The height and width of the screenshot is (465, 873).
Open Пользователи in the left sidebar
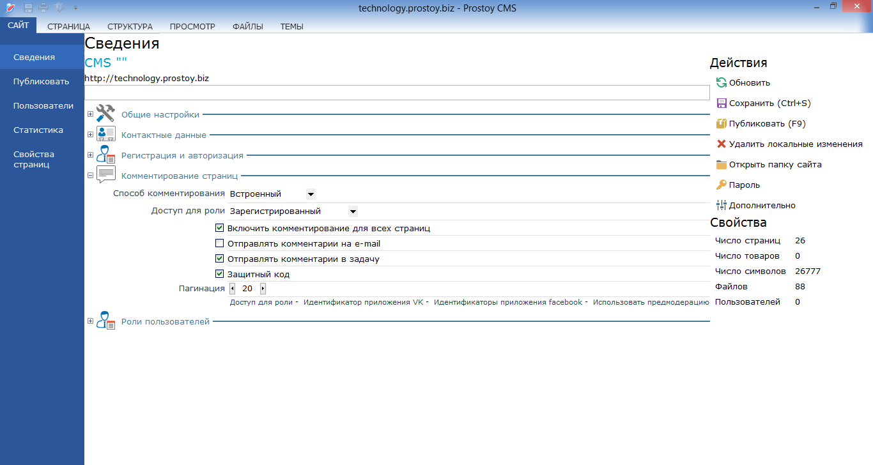point(42,105)
